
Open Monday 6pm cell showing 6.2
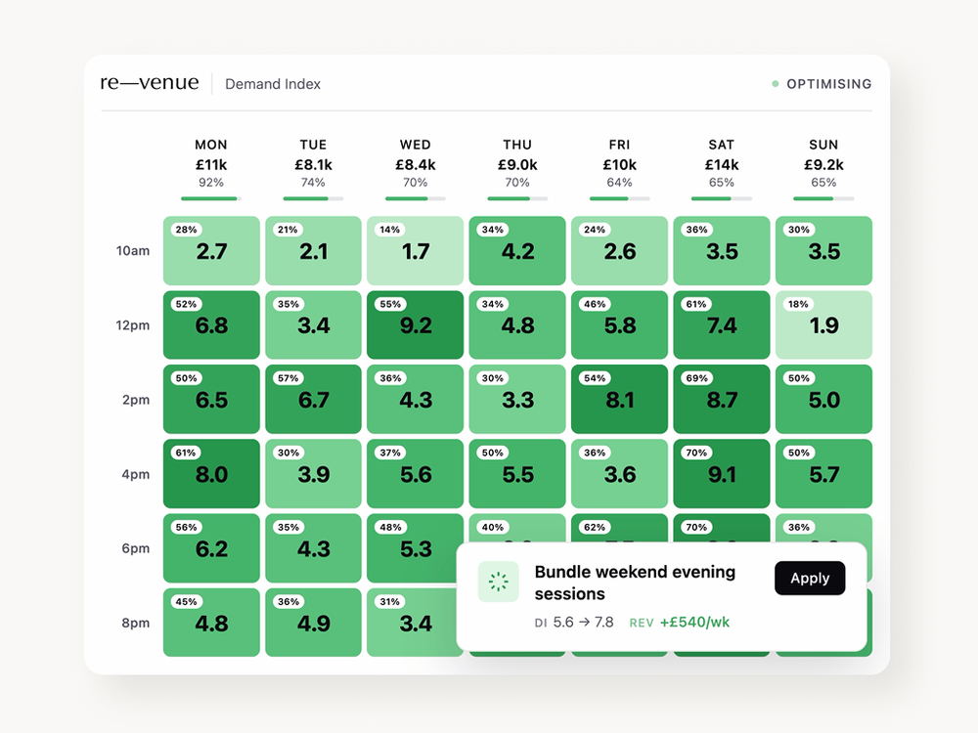click(x=211, y=548)
